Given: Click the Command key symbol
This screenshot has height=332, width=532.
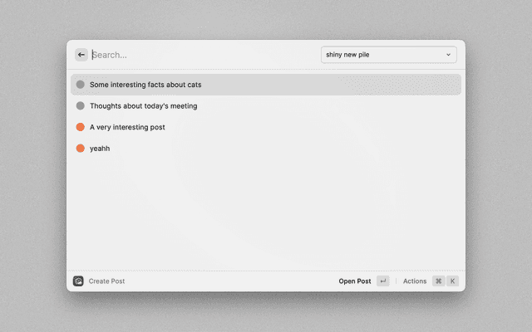Looking at the screenshot, I should [438, 281].
